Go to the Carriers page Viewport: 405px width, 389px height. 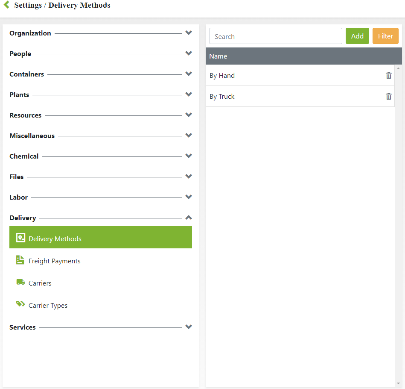[x=40, y=283]
